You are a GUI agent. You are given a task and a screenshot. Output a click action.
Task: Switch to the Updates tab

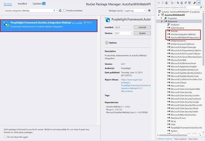(x=39, y=4)
